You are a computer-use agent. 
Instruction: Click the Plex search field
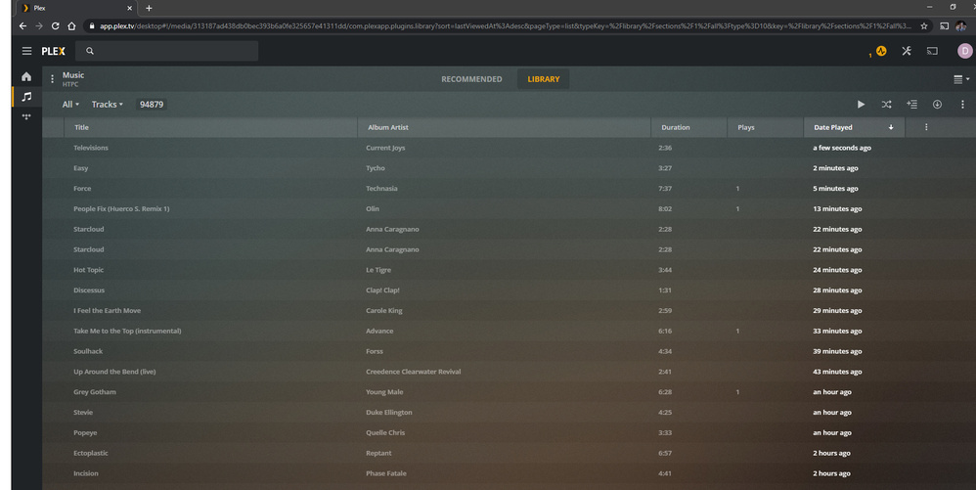coord(167,51)
